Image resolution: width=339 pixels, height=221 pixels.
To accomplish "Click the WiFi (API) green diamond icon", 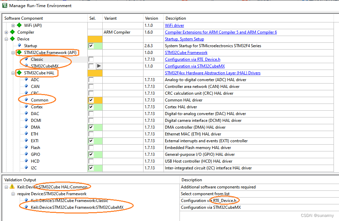I will [x=19, y=25].
